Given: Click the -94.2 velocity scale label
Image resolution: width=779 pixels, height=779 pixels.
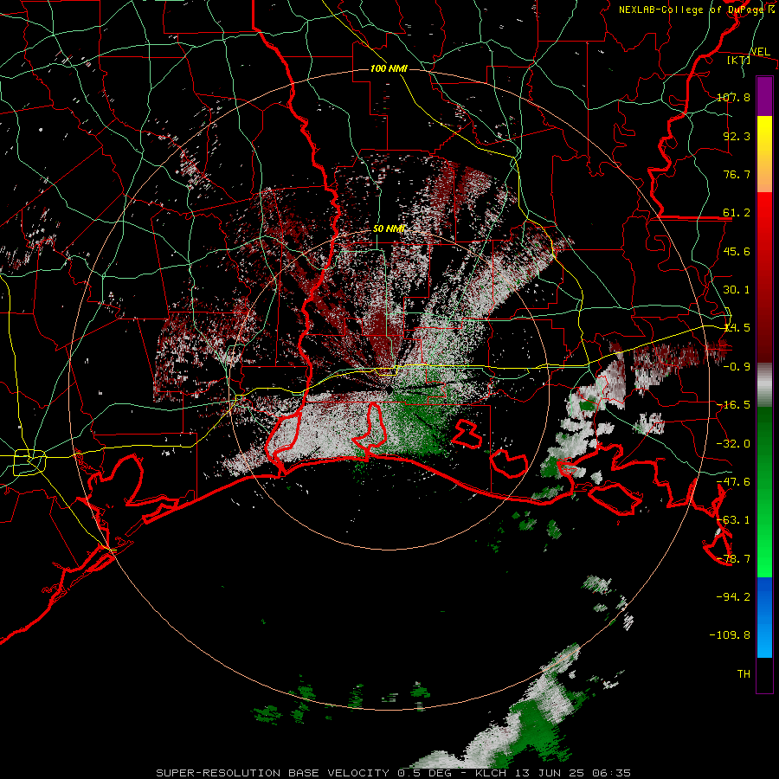Looking at the screenshot, I should pyautogui.click(x=733, y=596).
